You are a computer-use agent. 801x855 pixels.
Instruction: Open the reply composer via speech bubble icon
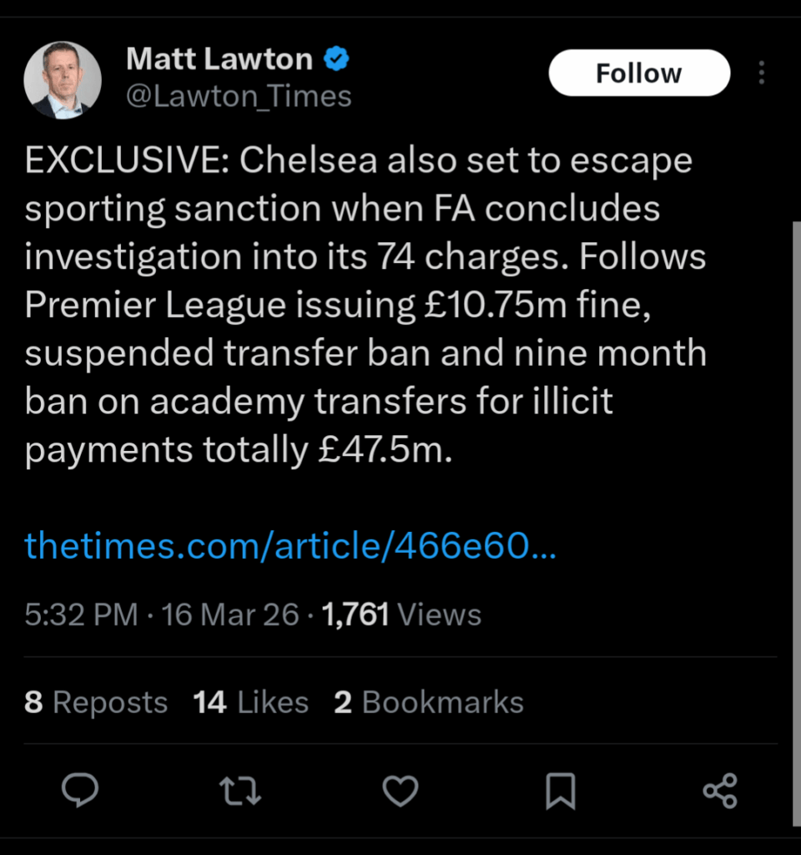[80, 792]
